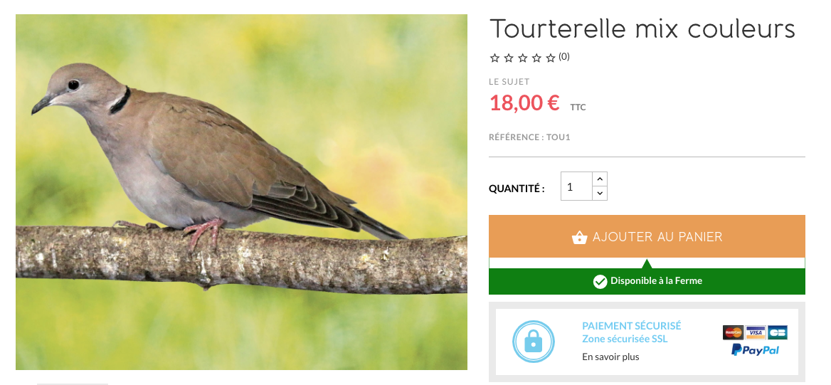Click the third rating star
Viewport: 831px width, 385px height.
522,58
